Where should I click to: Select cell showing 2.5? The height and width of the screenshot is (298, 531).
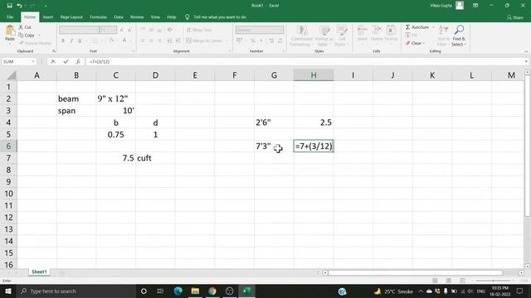point(314,123)
